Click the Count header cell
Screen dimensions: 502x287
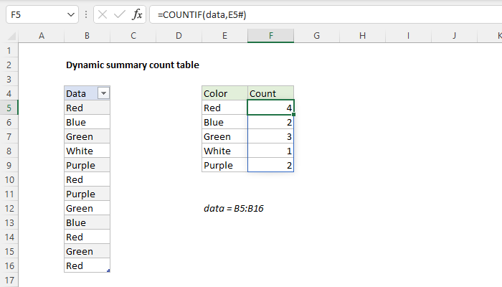point(270,93)
